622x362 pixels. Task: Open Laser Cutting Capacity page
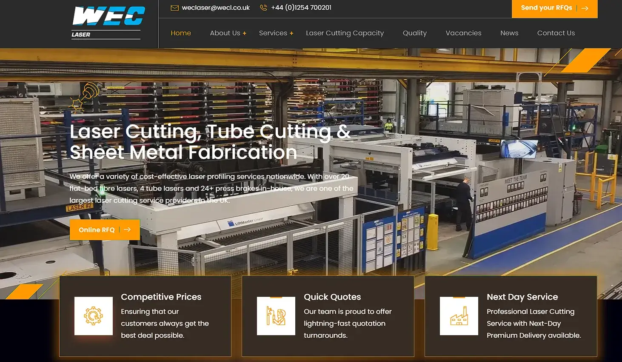(345, 33)
